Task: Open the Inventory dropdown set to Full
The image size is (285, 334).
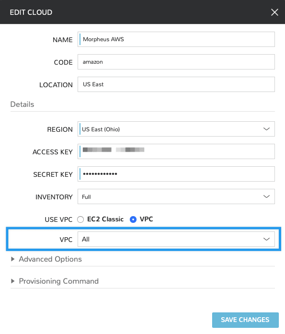Action: tap(176, 196)
